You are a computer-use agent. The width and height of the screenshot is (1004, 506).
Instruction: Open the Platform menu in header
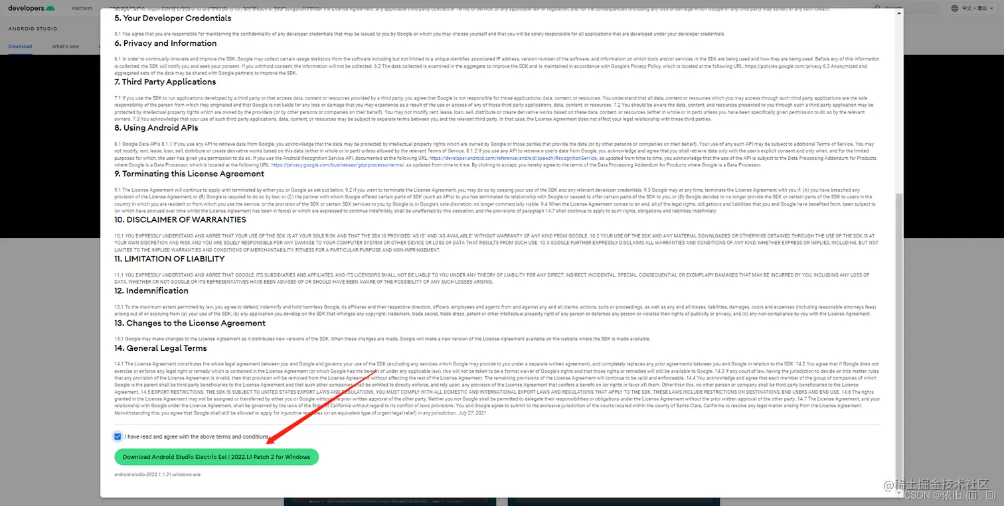tap(82, 8)
